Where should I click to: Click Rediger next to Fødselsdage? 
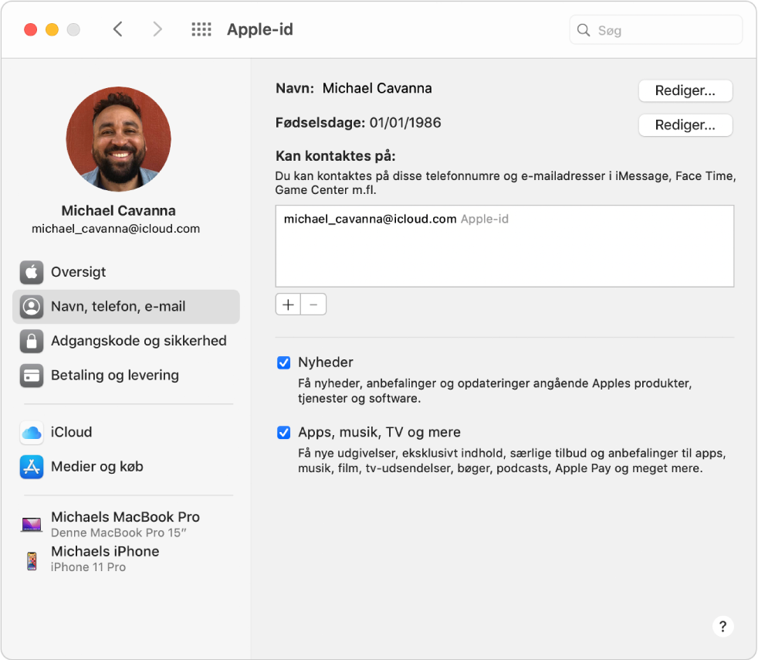(685, 125)
